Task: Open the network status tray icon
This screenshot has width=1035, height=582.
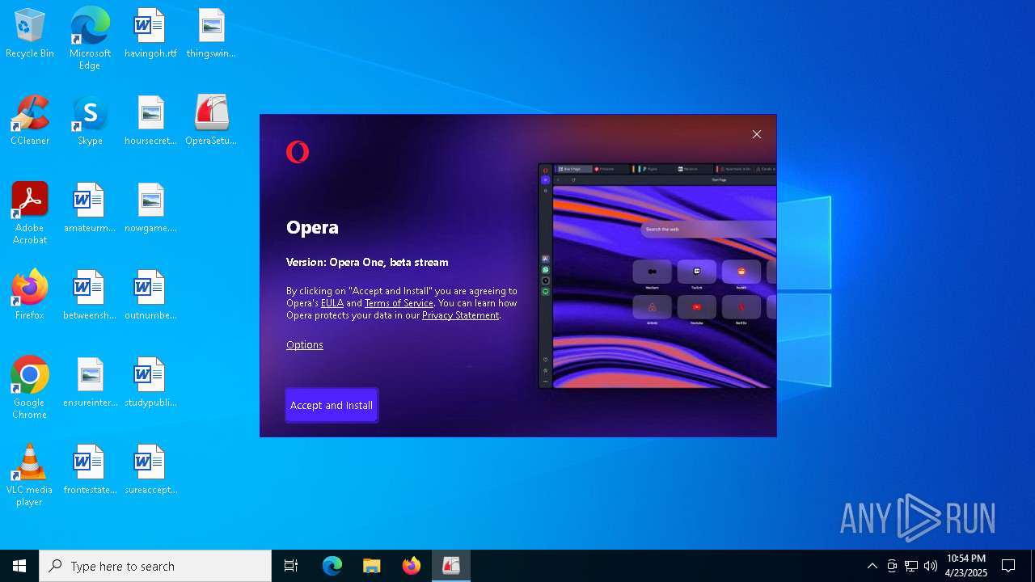Action: pos(911,566)
